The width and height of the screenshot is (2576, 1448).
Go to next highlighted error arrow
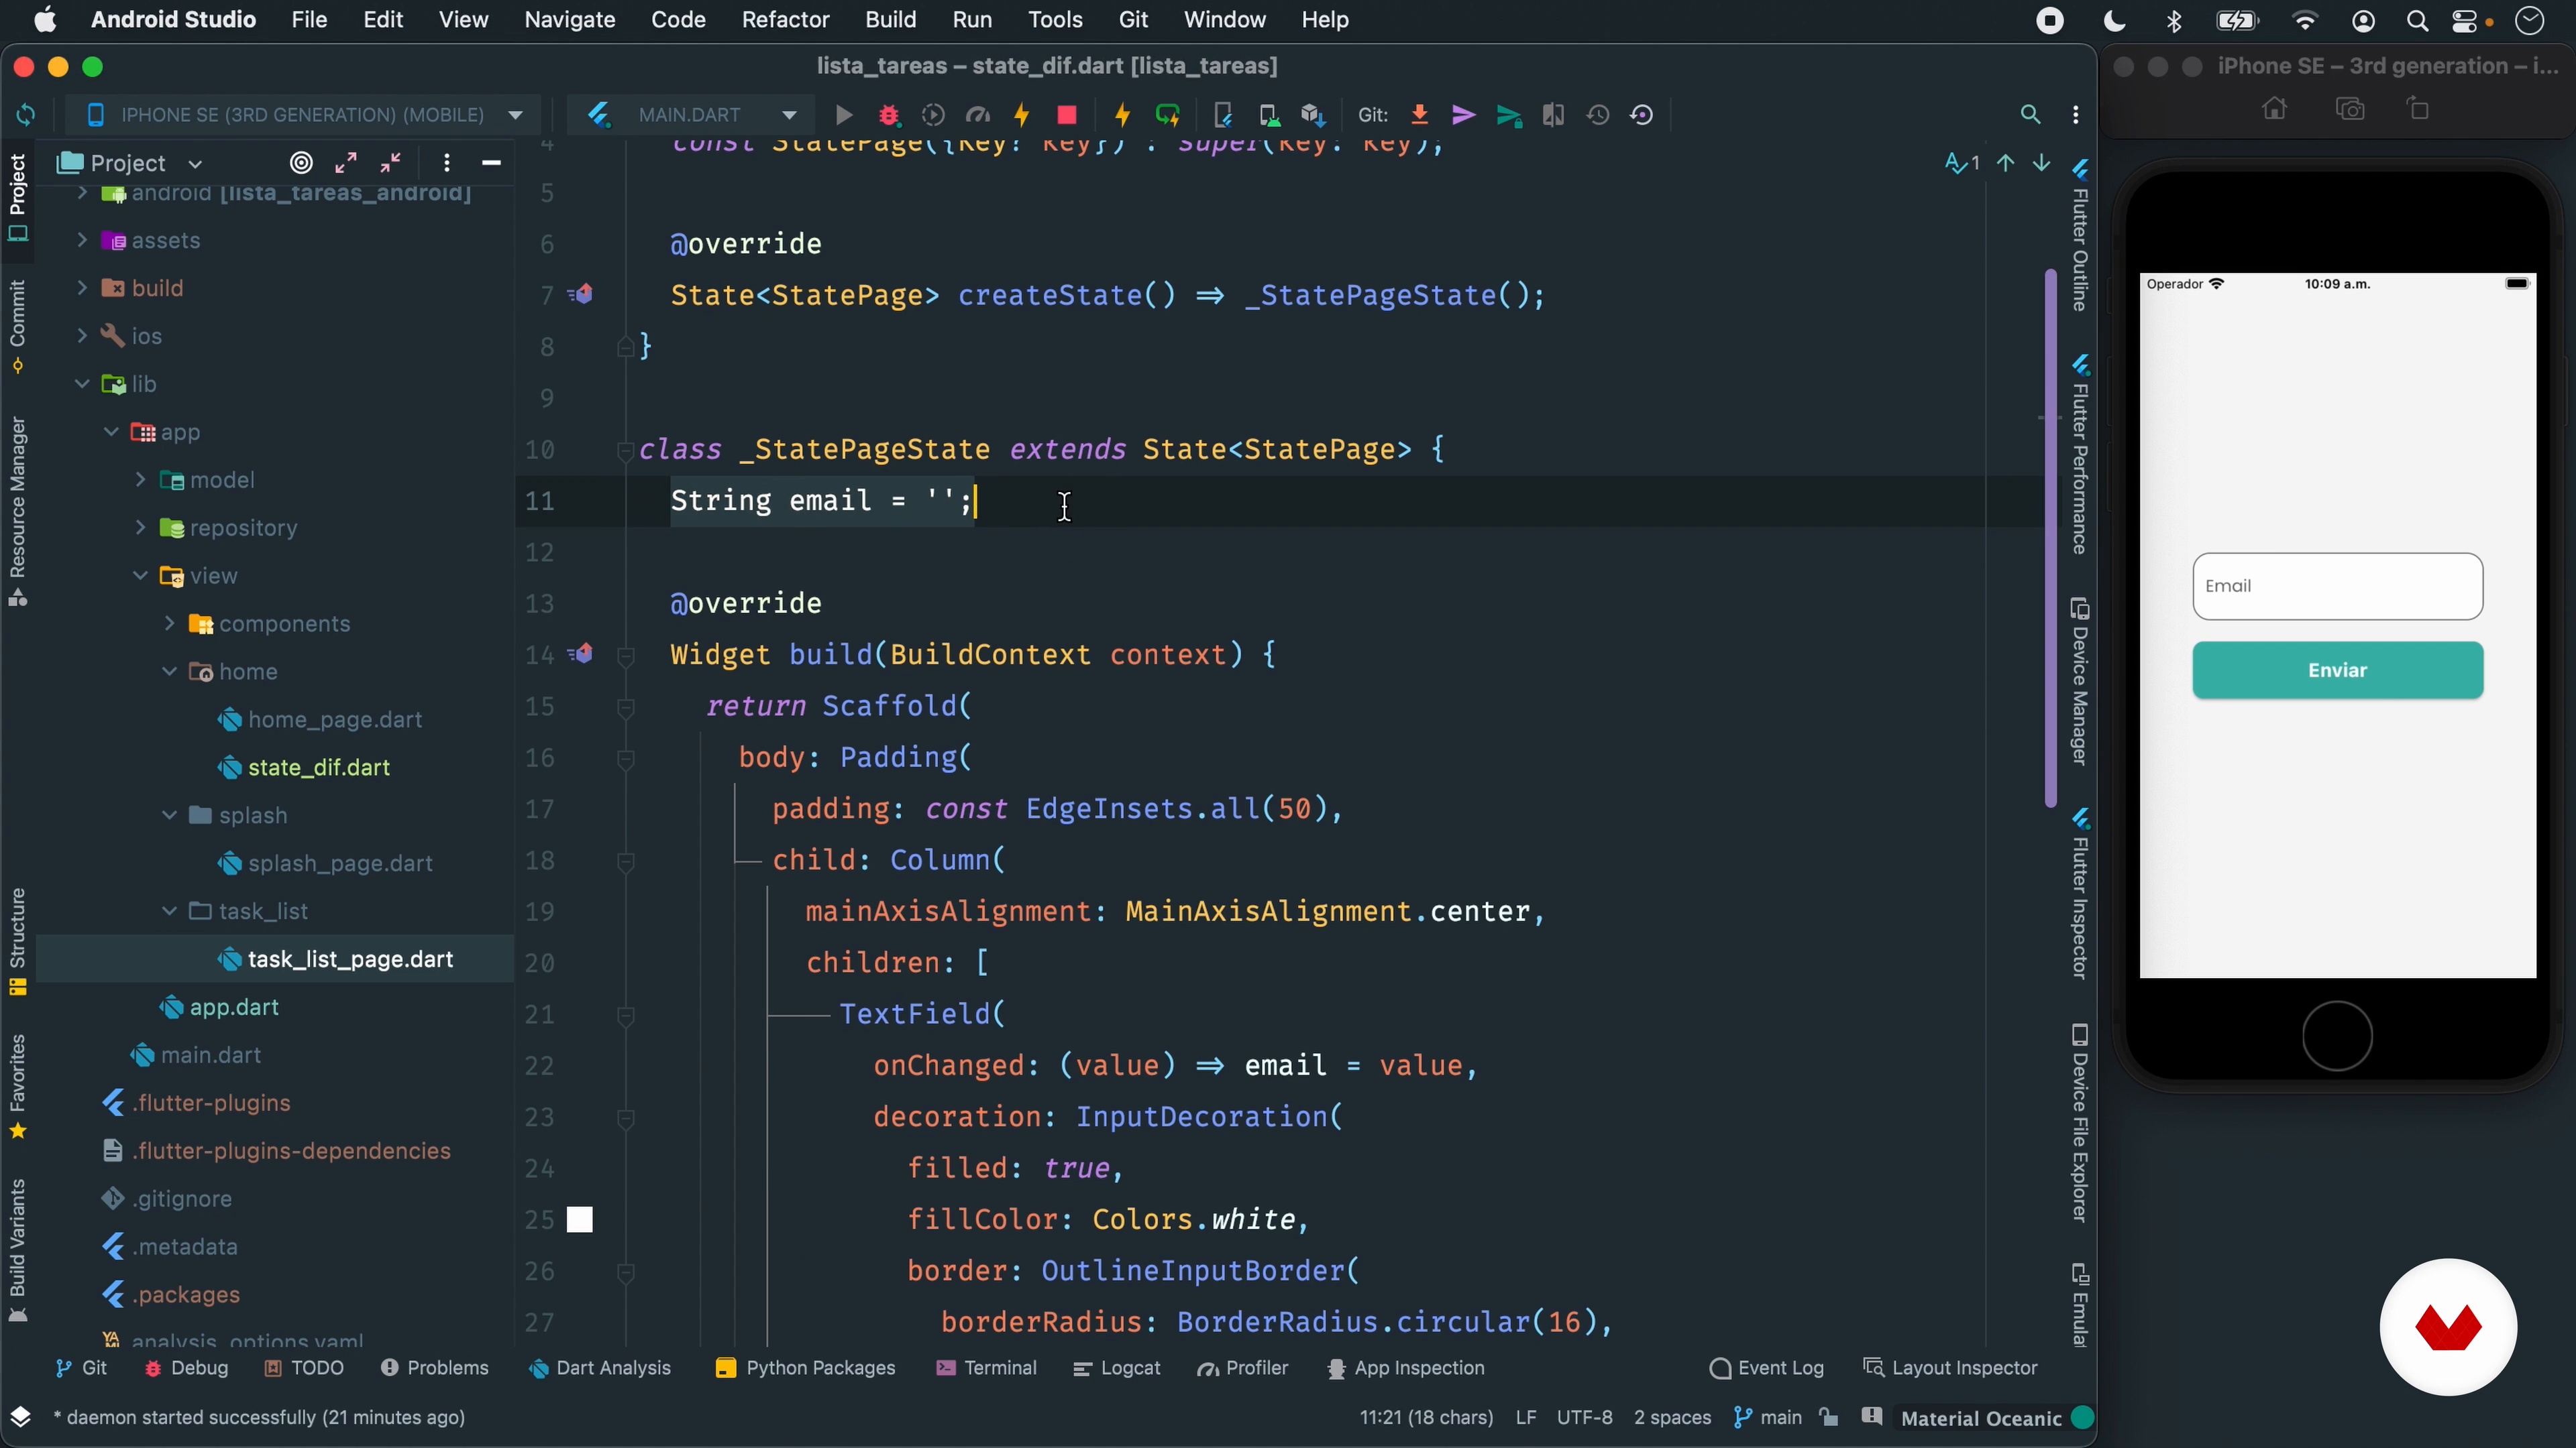click(2041, 162)
